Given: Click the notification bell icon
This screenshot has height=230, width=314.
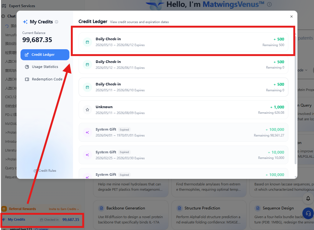Looking at the screenshot, I should [x=308, y=198].
